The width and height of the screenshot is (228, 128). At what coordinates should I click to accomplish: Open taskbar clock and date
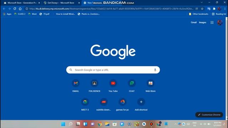point(217,124)
